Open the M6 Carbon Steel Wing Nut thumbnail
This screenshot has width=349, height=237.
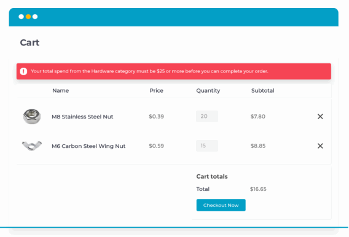(32, 146)
